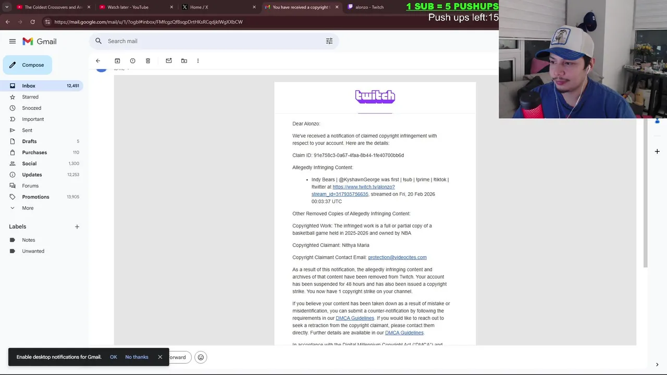
Task: Open the Purchases category
Action: coord(42,153)
